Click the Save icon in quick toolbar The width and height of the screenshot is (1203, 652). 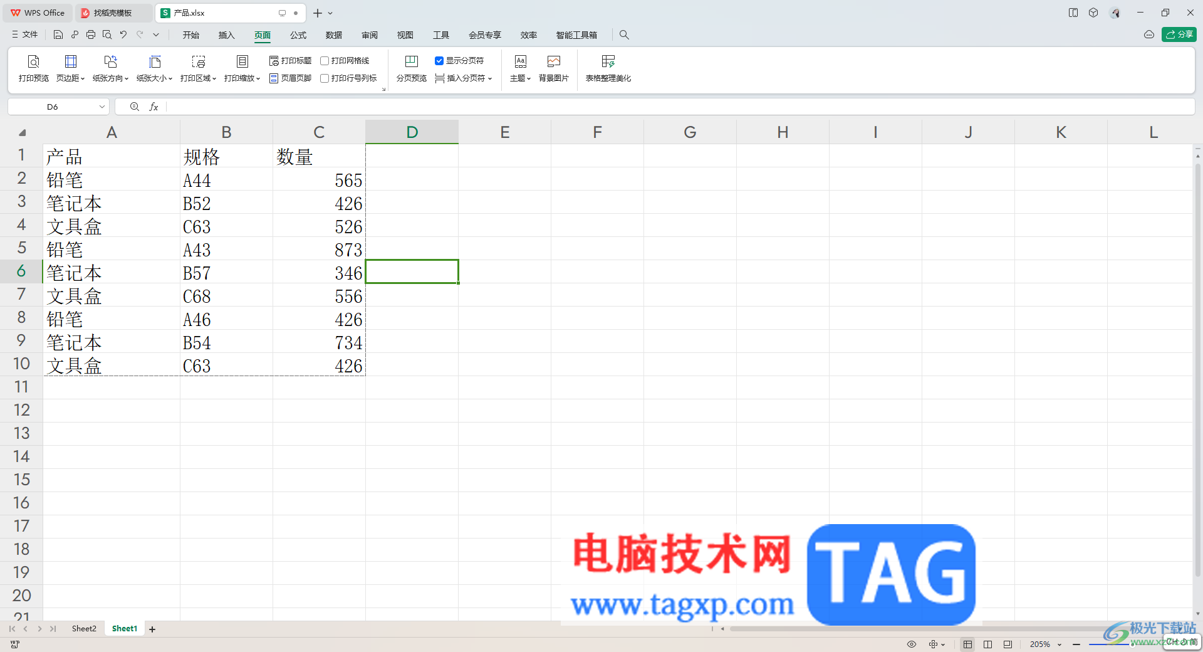tap(58, 35)
